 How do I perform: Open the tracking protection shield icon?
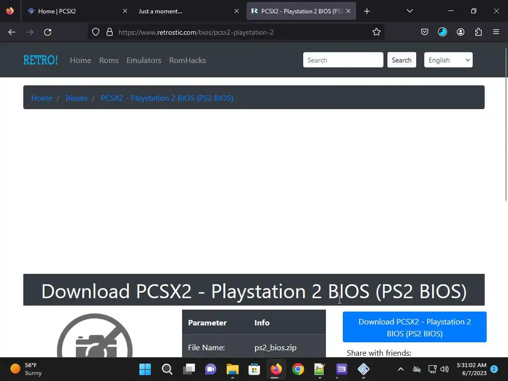(96, 32)
